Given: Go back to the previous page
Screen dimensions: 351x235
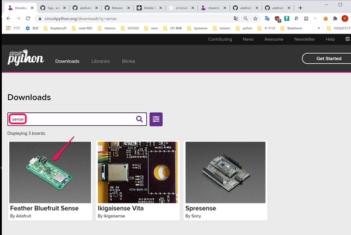Looking at the screenshot, I should tap(7, 19).
